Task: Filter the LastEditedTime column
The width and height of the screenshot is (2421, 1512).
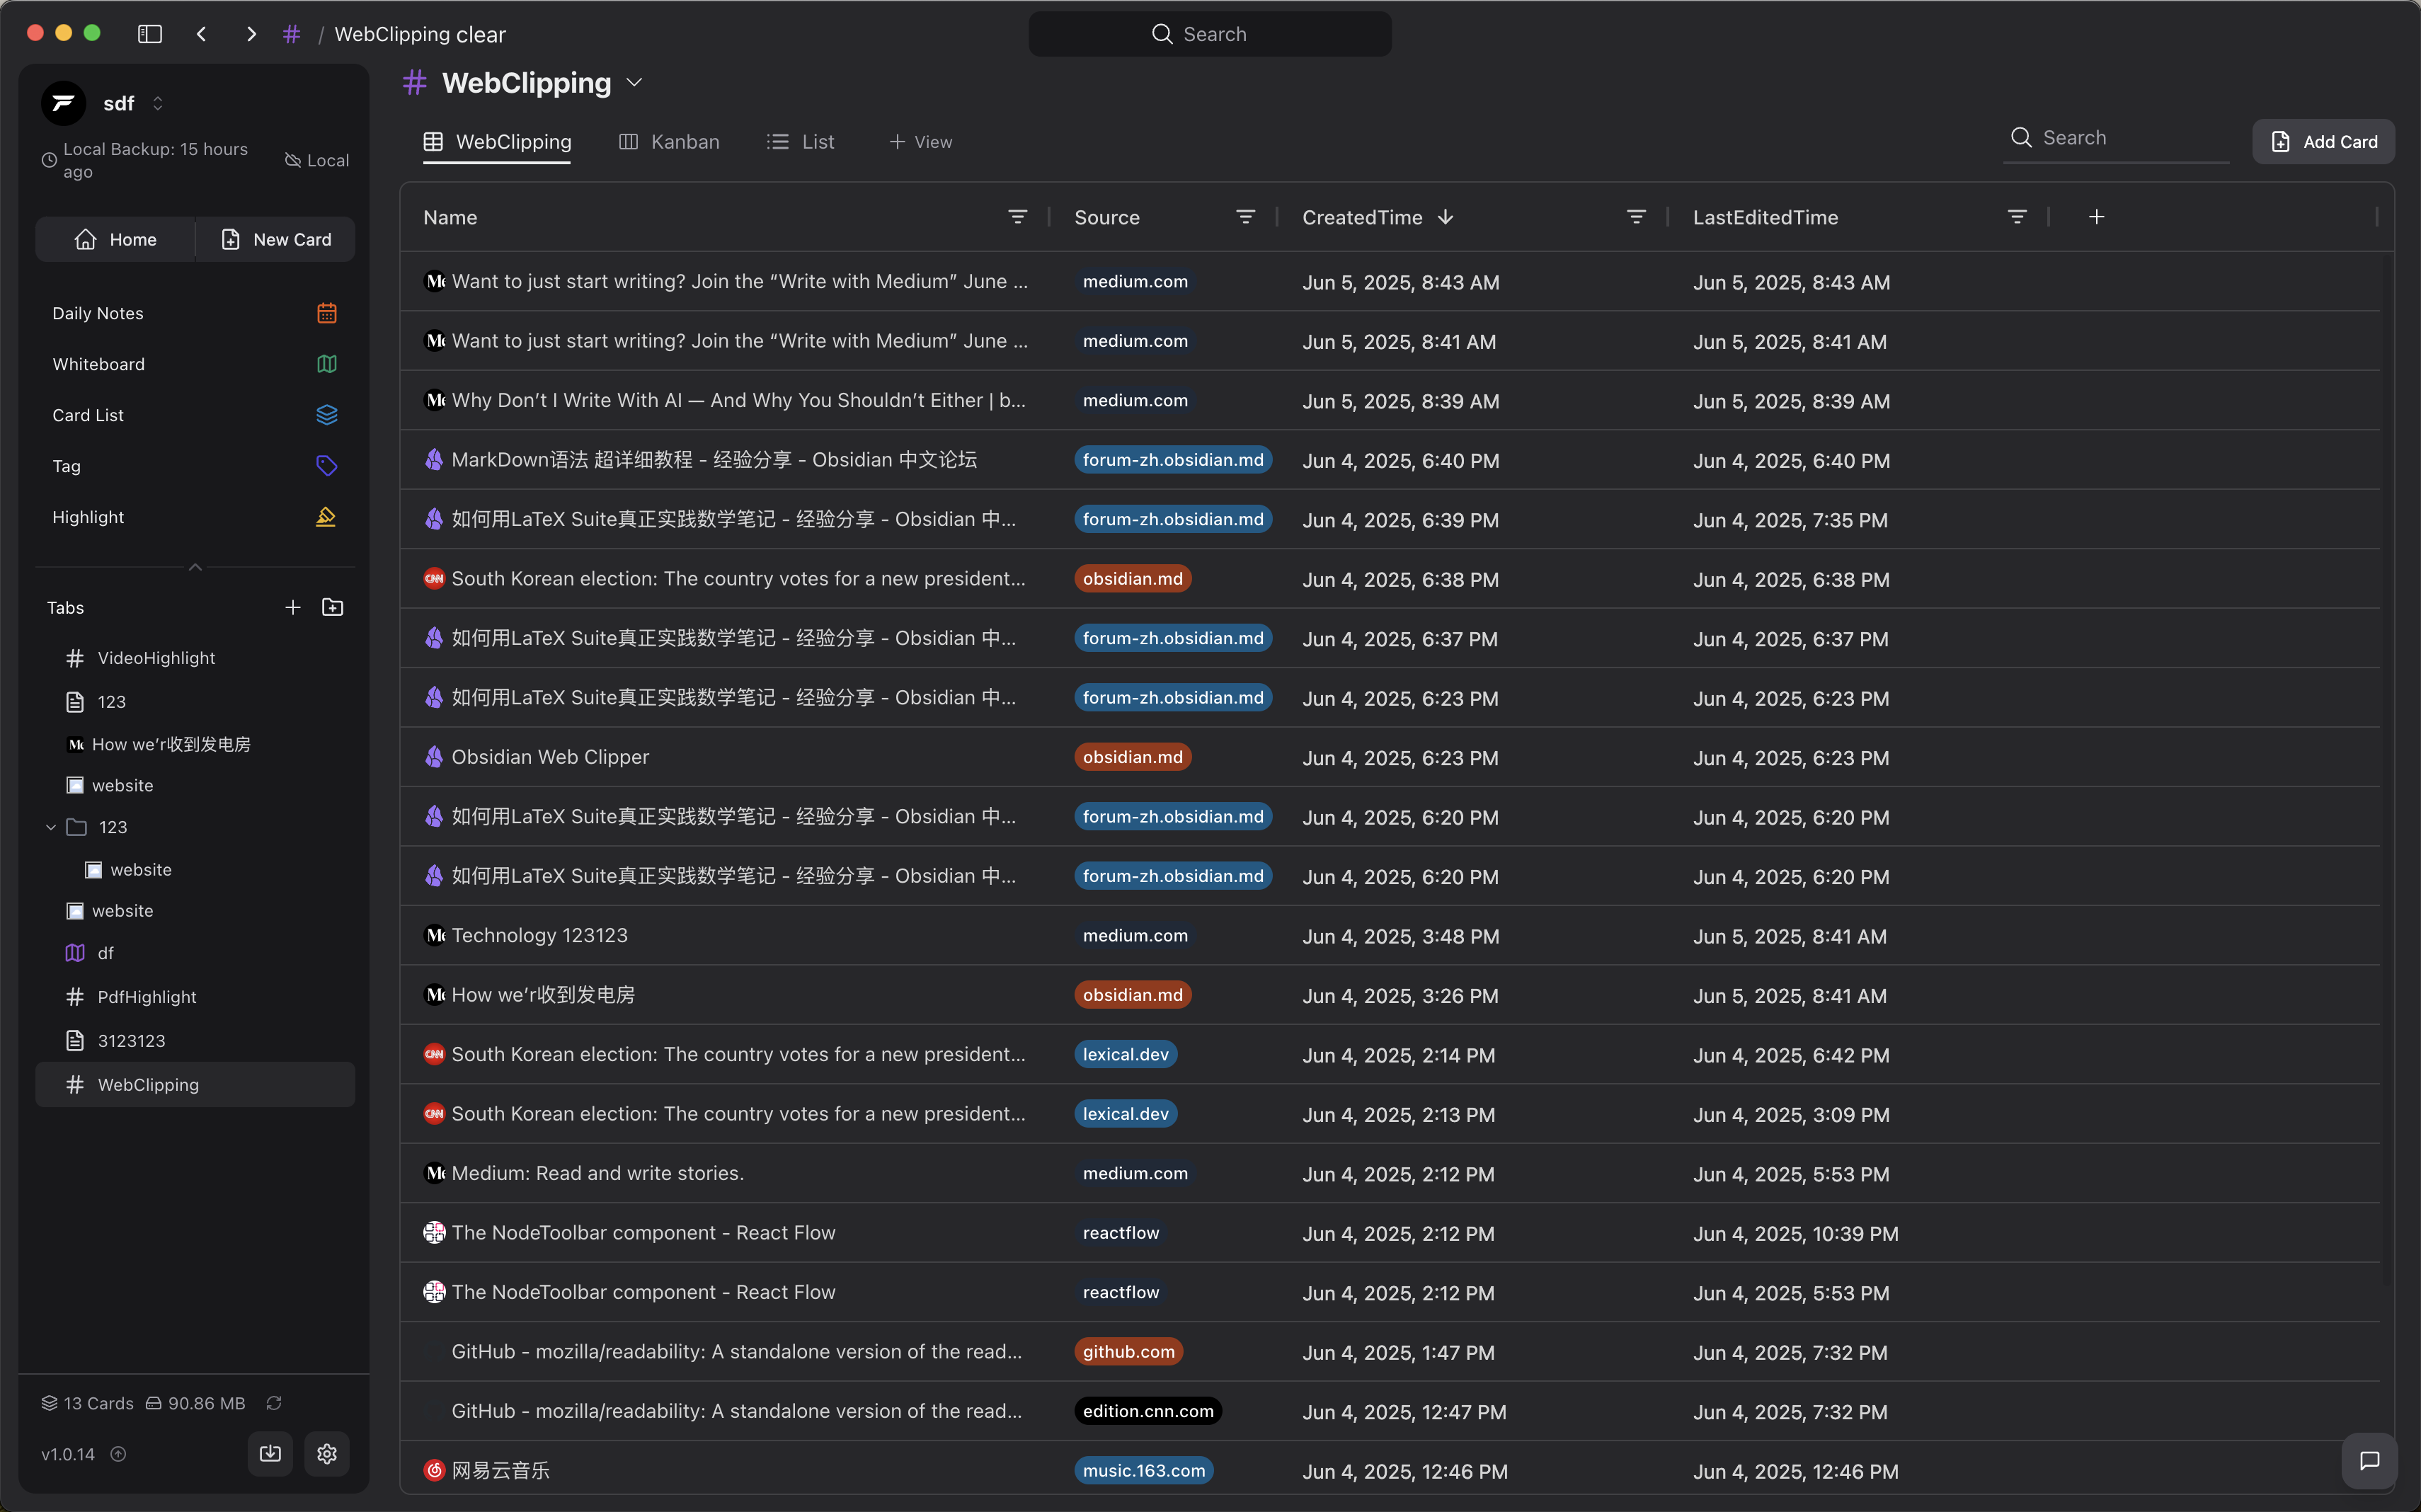Action: pyautogui.click(x=2018, y=217)
